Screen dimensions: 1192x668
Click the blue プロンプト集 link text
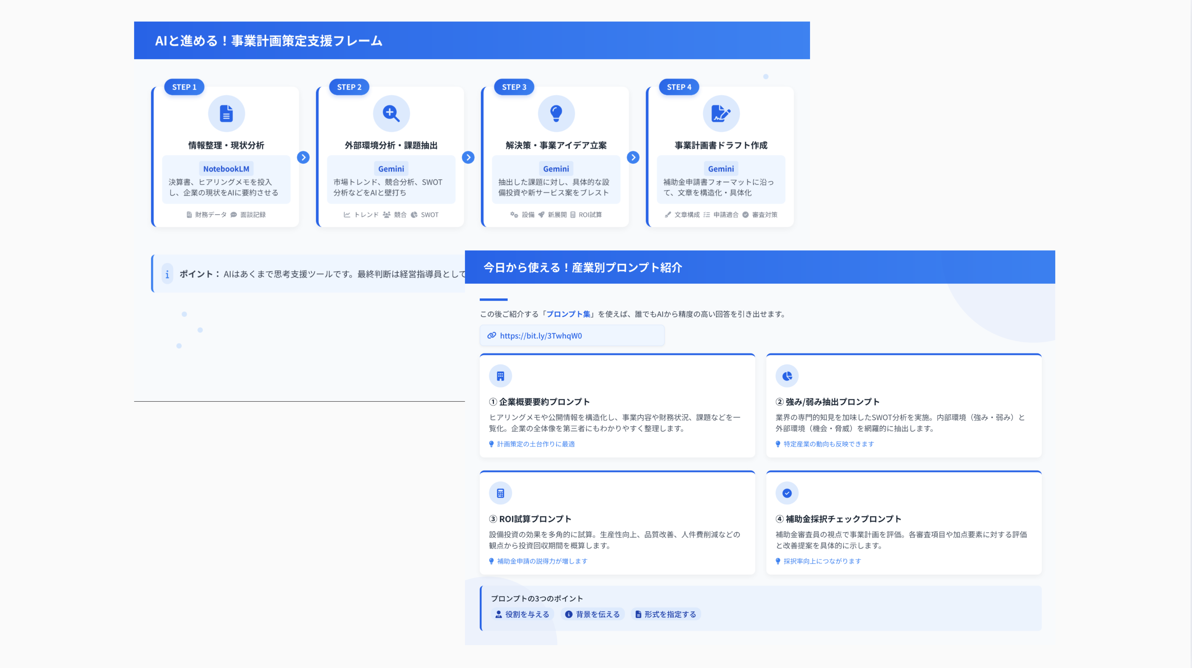(568, 314)
